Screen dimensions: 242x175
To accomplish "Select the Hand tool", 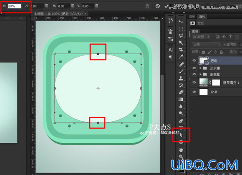I will (181, 150).
